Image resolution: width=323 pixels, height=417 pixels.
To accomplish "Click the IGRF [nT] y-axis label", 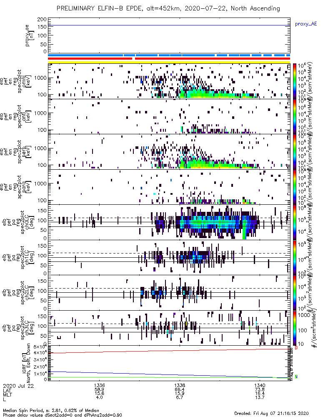I will click(x=26, y=363).
